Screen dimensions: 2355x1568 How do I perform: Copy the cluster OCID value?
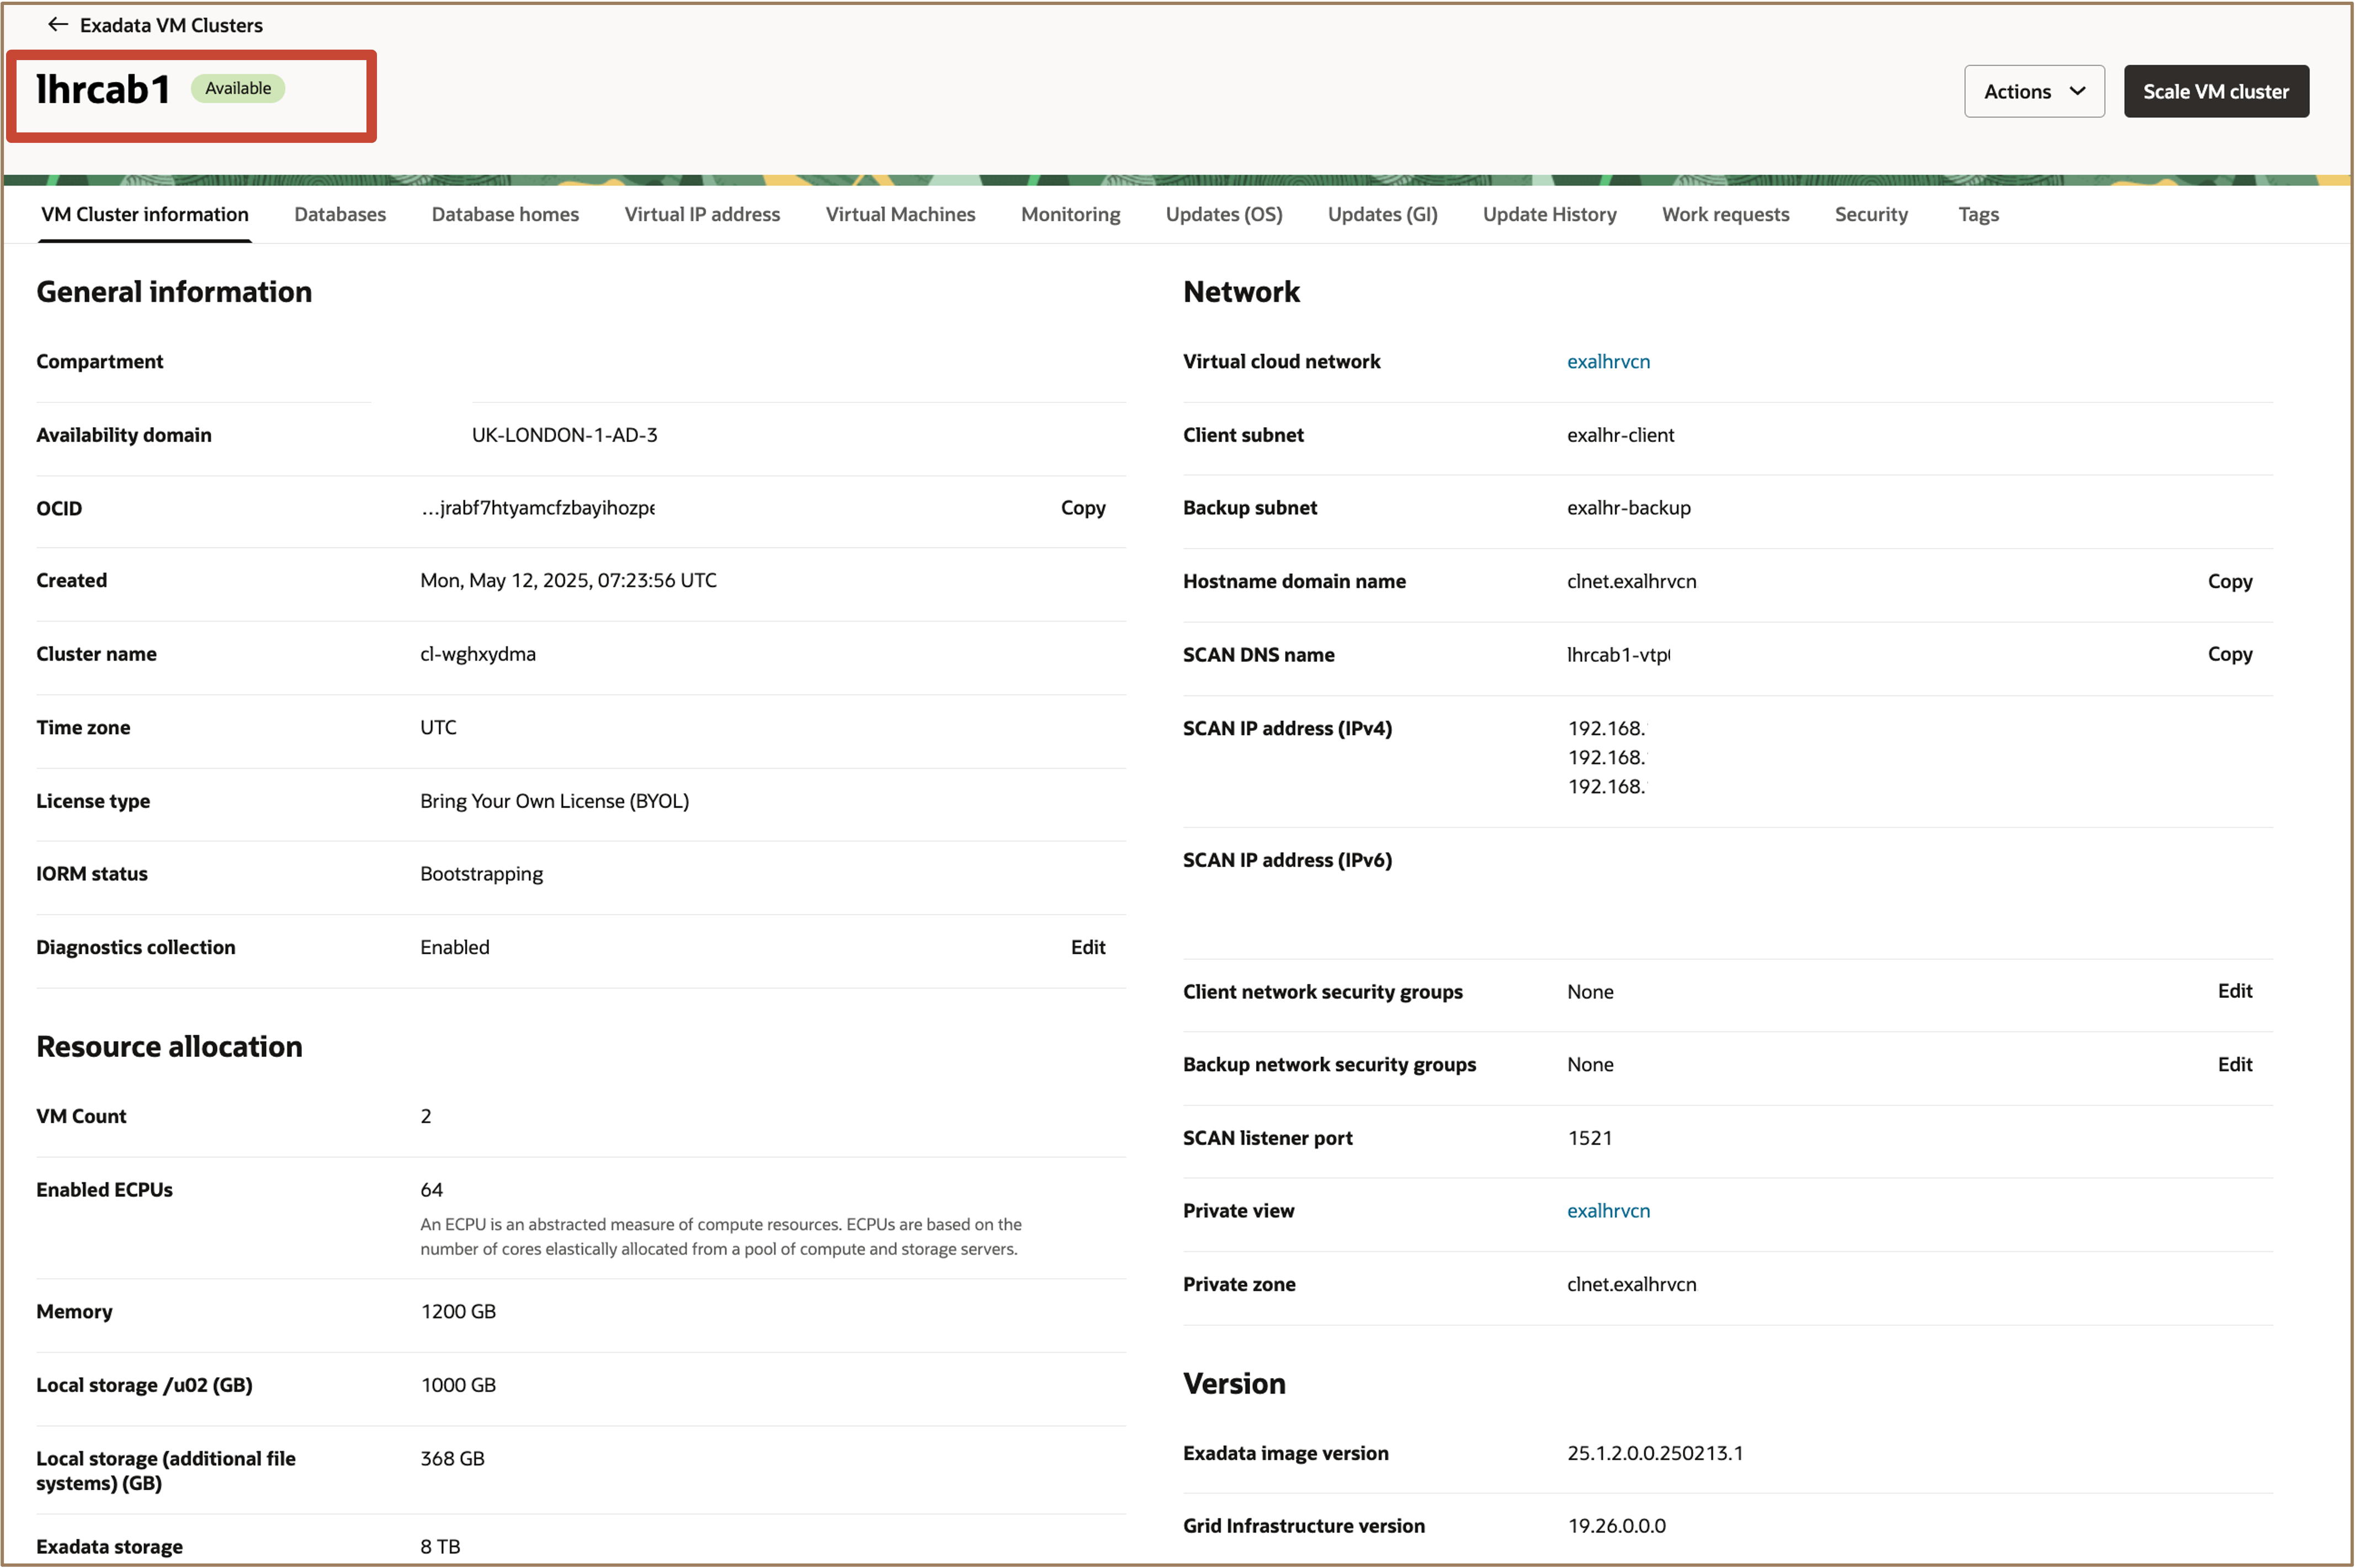pyautogui.click(x=1083, y=507)
